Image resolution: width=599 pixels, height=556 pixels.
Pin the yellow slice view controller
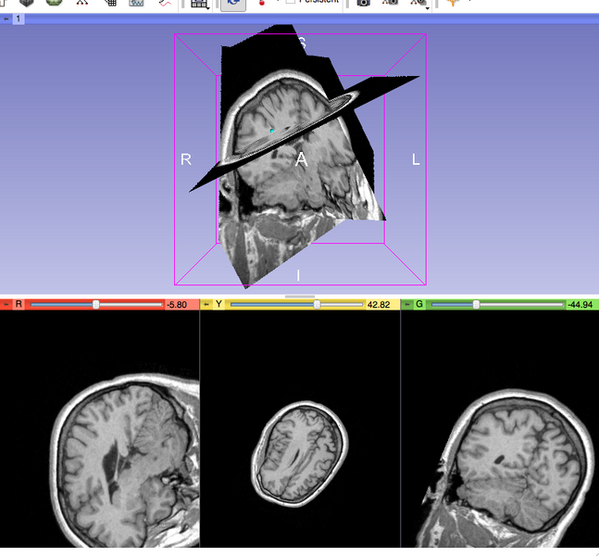207,304
